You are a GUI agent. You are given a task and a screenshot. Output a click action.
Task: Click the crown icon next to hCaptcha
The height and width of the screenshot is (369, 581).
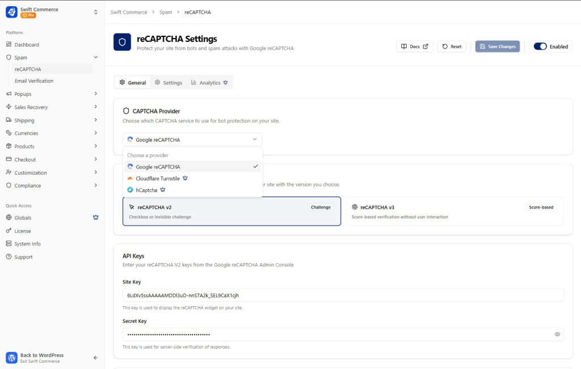point(163,190)
